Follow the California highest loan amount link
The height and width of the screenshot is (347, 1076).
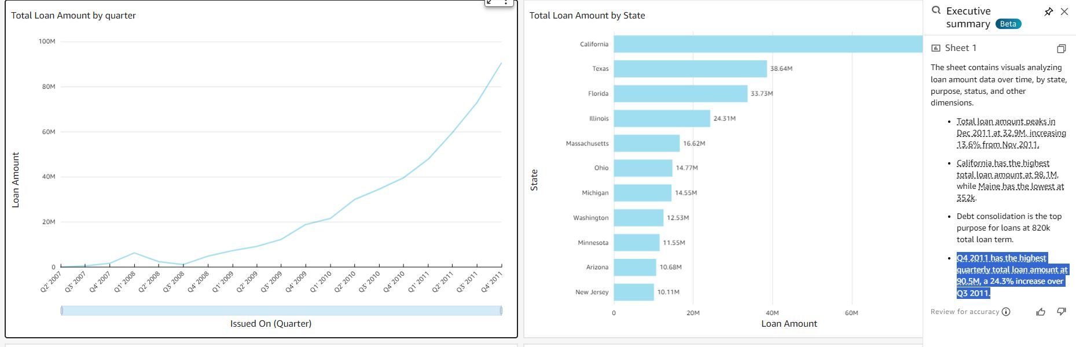point(1007,169)
